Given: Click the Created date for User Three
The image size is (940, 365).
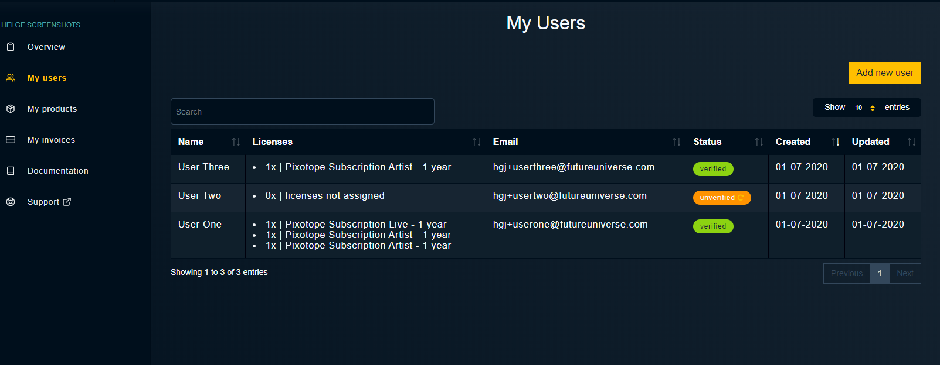Looking at the screenshot, I should point(802,167).
